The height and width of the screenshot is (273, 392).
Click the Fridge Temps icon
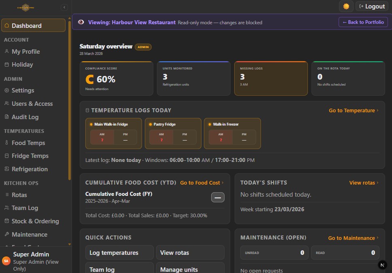click(7, 156)
